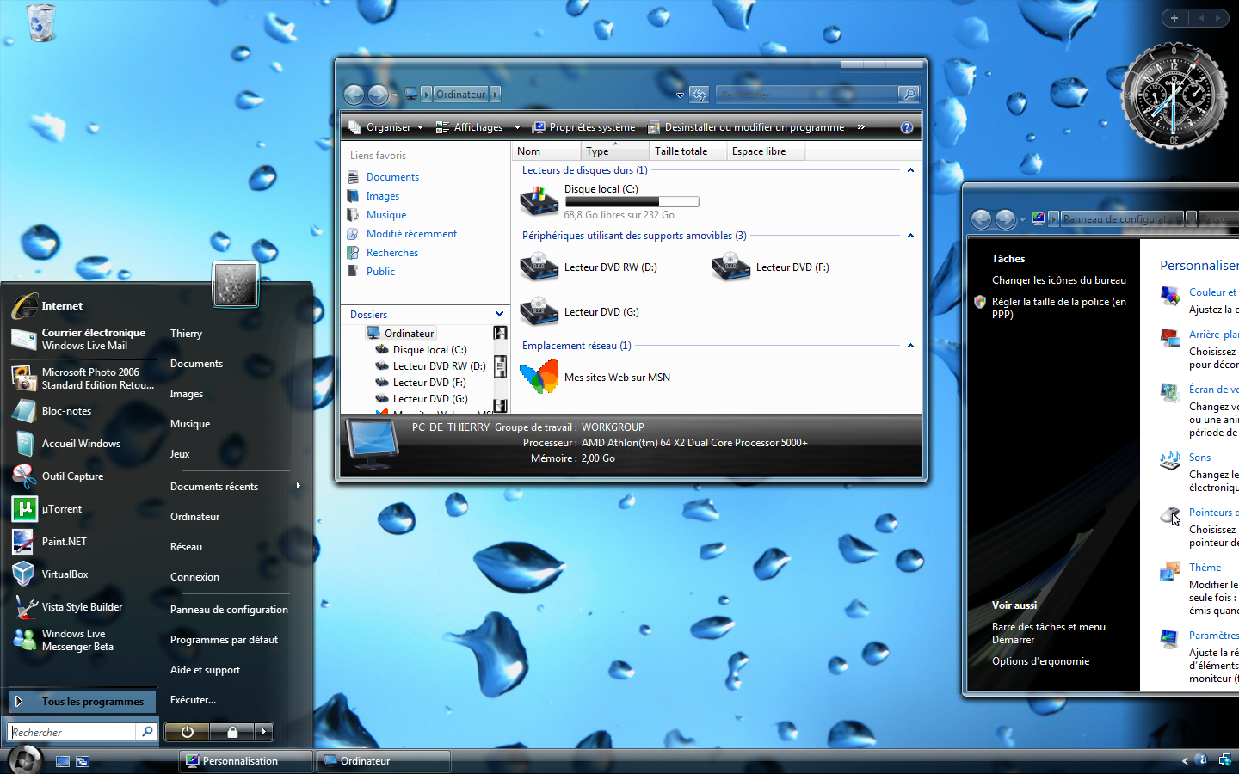Click Changer les icônes du bureau

[1058, 280]
